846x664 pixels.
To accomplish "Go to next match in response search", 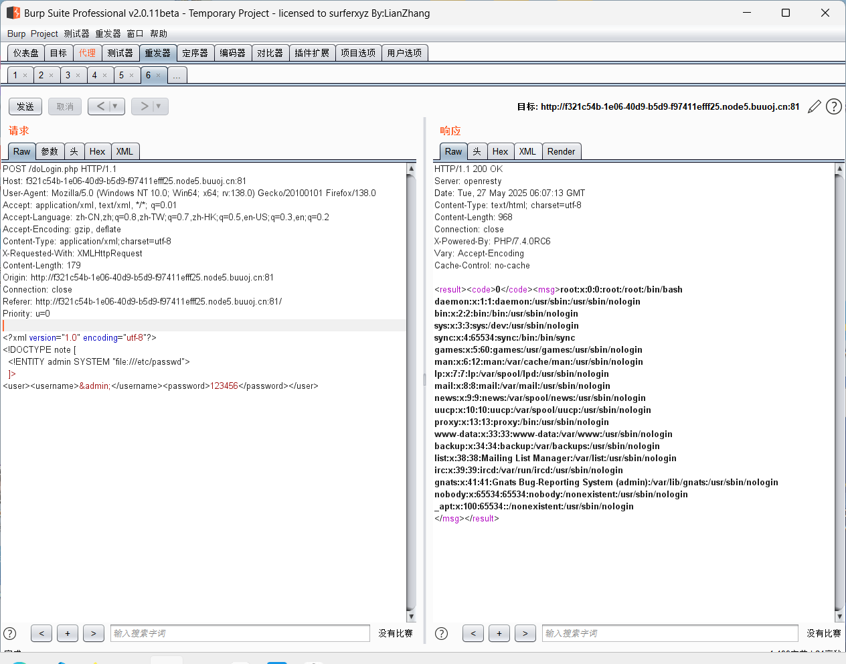I will pyautogui.click(x=525, y=633).
